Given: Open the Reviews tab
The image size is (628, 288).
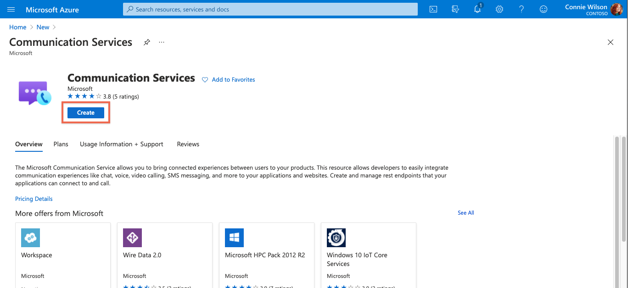Looking at the screenshot, I should [188, 144].
